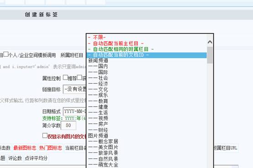Insert the '击数' tag button
Screen dimensions: 253x168
(5, 148)
